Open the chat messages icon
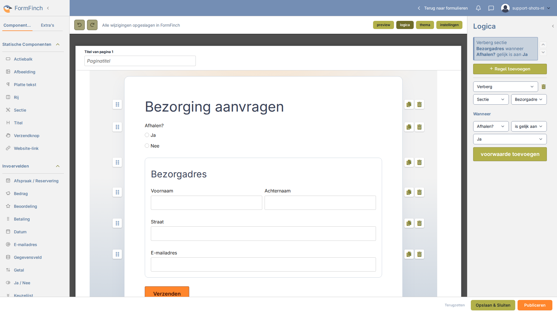Viewport: 557px width, 313px height. pos(491,8)
